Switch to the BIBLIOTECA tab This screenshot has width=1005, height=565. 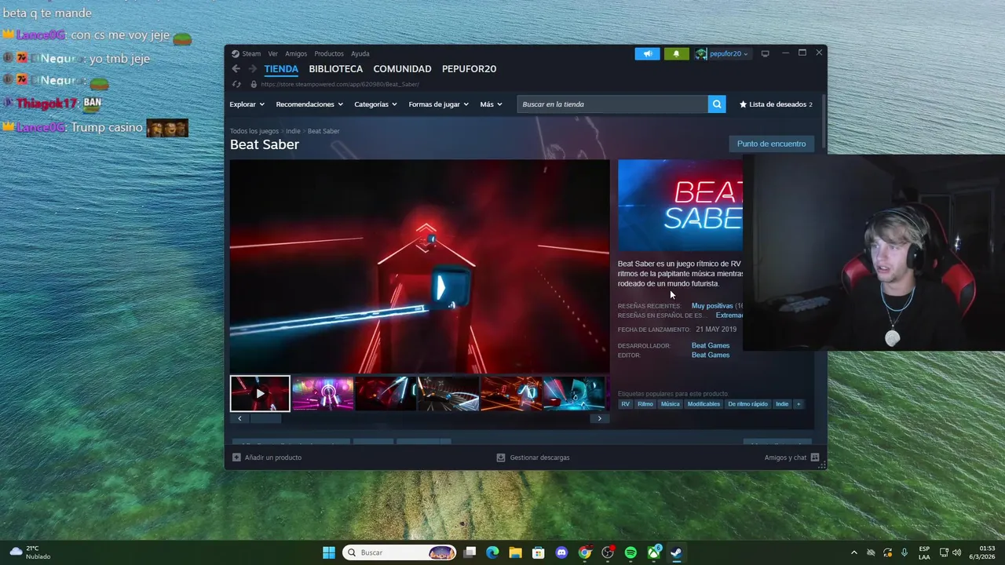(x=335, y=69)
